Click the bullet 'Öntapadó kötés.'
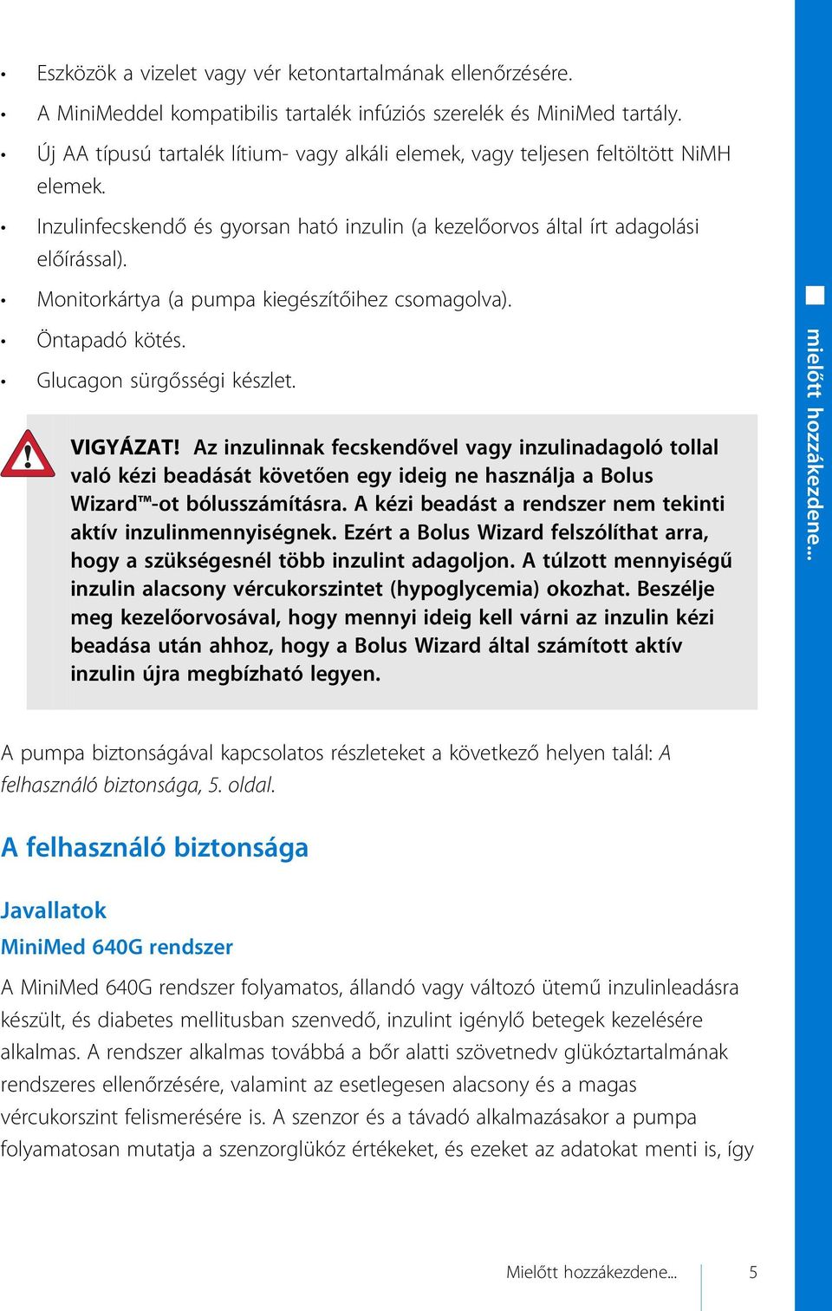The height and width of the screenshot is (1311, 832). (x=111, y=340)
